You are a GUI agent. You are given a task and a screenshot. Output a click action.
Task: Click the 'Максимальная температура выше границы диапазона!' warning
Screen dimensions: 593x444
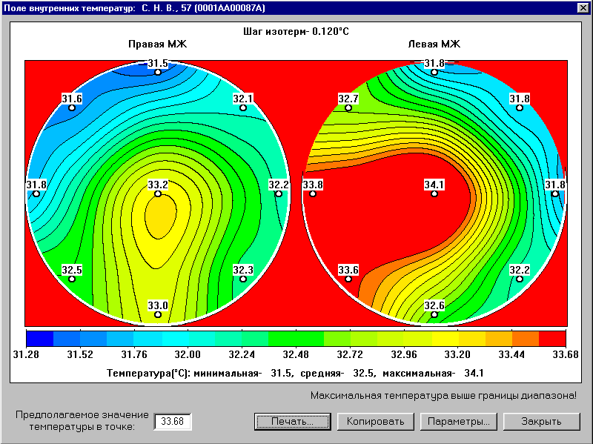[x=443, y=396]
